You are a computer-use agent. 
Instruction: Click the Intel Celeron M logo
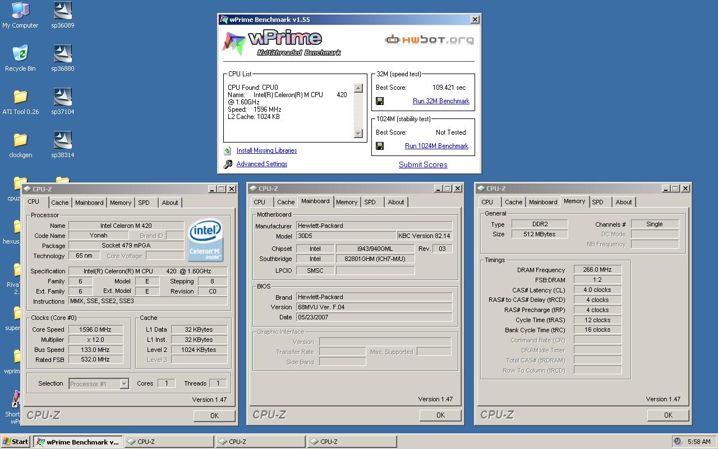tap(206, 240)
